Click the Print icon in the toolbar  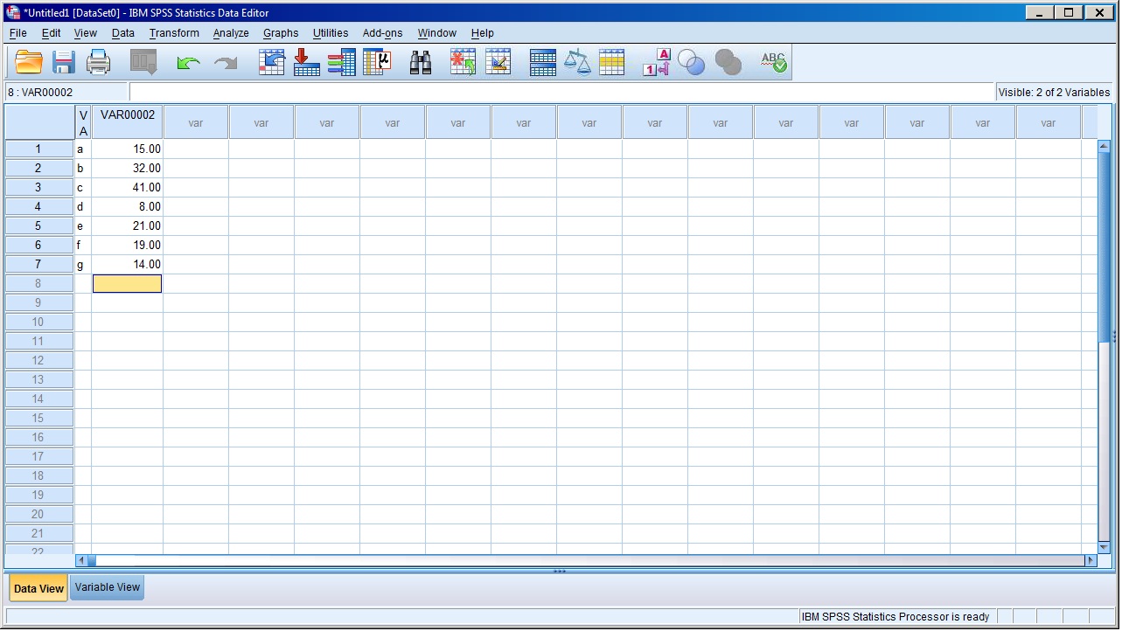coord(98,63)
